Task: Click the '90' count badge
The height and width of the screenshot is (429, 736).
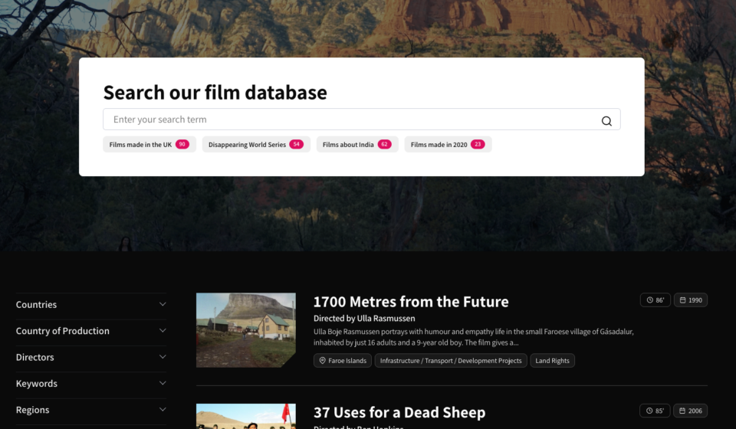Action: [182, 145]
